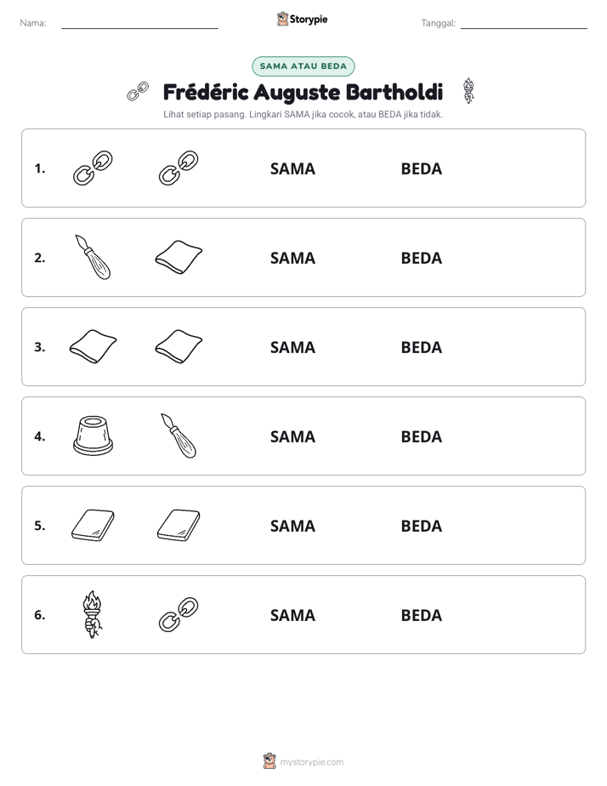
Task: Choose SAMA for question 5
Action: (x=293, y=526)
